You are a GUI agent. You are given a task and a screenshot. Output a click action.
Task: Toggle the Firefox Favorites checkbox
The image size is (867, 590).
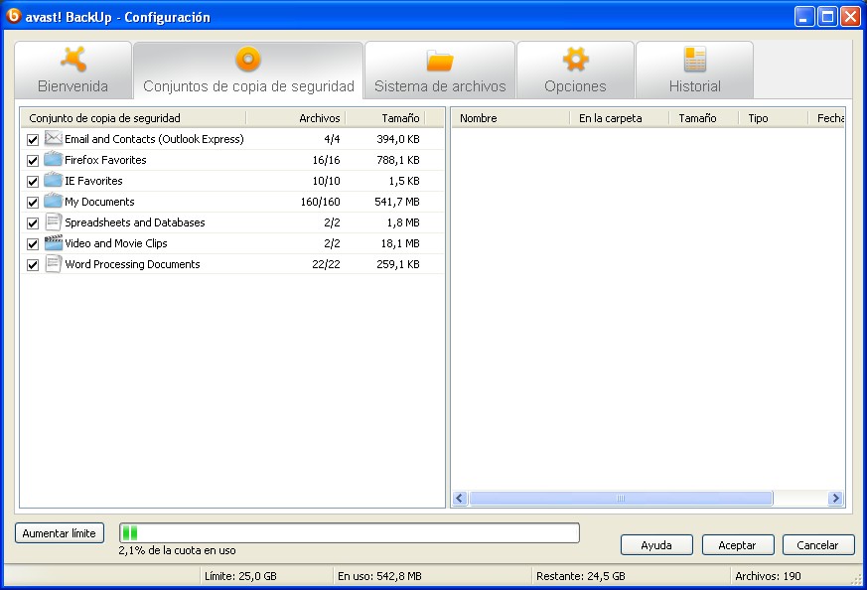coord(33,160)
